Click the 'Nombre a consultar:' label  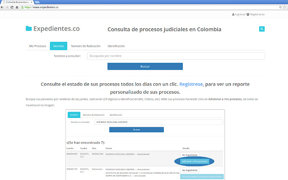(67, 56)
